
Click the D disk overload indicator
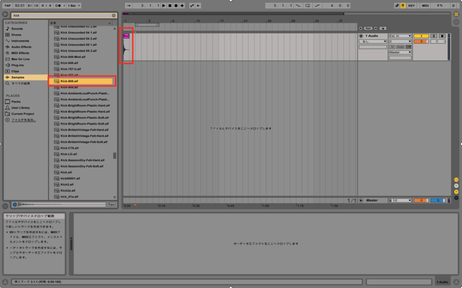(x=453, y=6)
